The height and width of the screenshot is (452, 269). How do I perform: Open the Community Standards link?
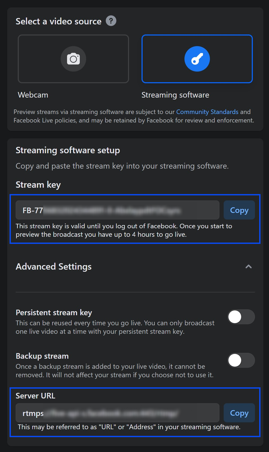coord(207,112)
